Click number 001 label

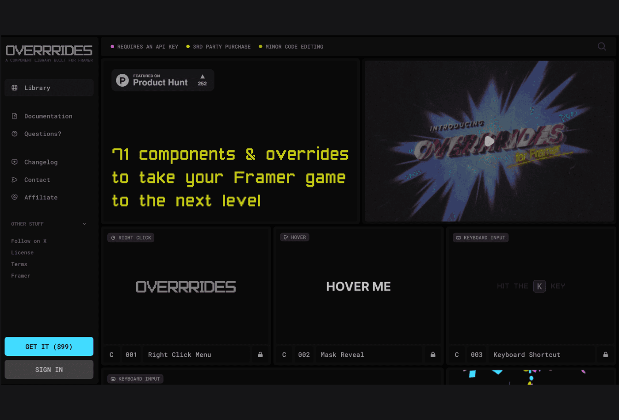[x=131, y=355]
